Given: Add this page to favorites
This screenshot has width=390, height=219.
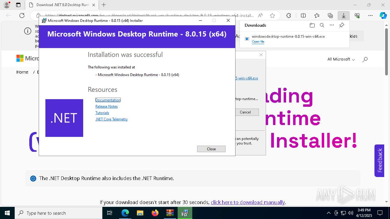Looking at the screenshot, I should (272, 16).
